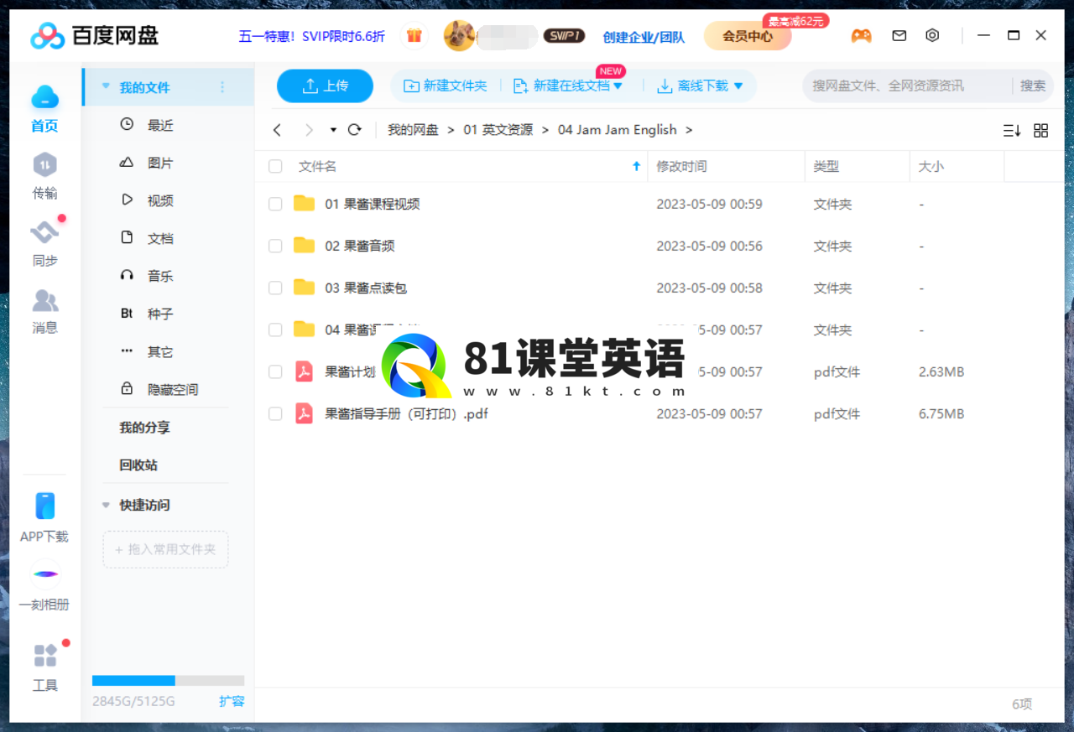
Task: Click the 创建企业/团队 link
Action: [x=644, y=37]
